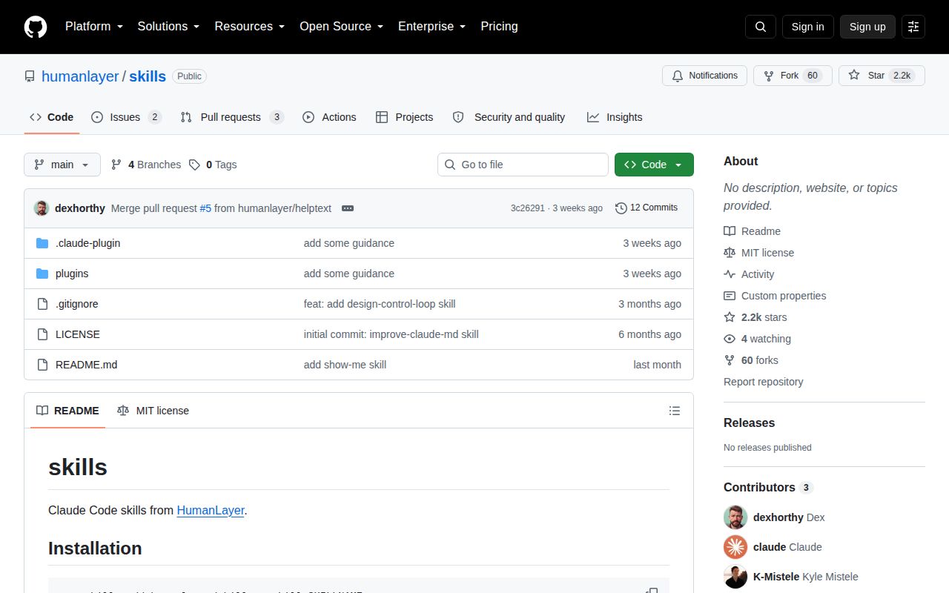The image size is (949, 593).
Task: Switch to the Actions tab
Action: (x=329, y=117)
